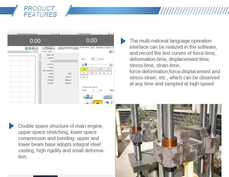Decrease speed with slider left arrow
Viewport: 229px width, 177px height.
(83, 65)
